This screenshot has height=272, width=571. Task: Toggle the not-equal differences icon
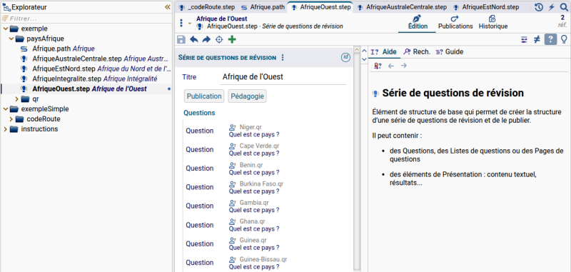(x=537, y=39)
